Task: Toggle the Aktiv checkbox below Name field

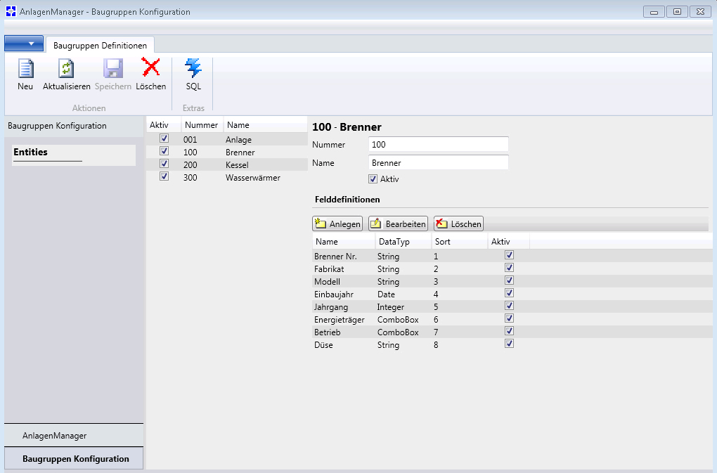Action: coord(373,179)
